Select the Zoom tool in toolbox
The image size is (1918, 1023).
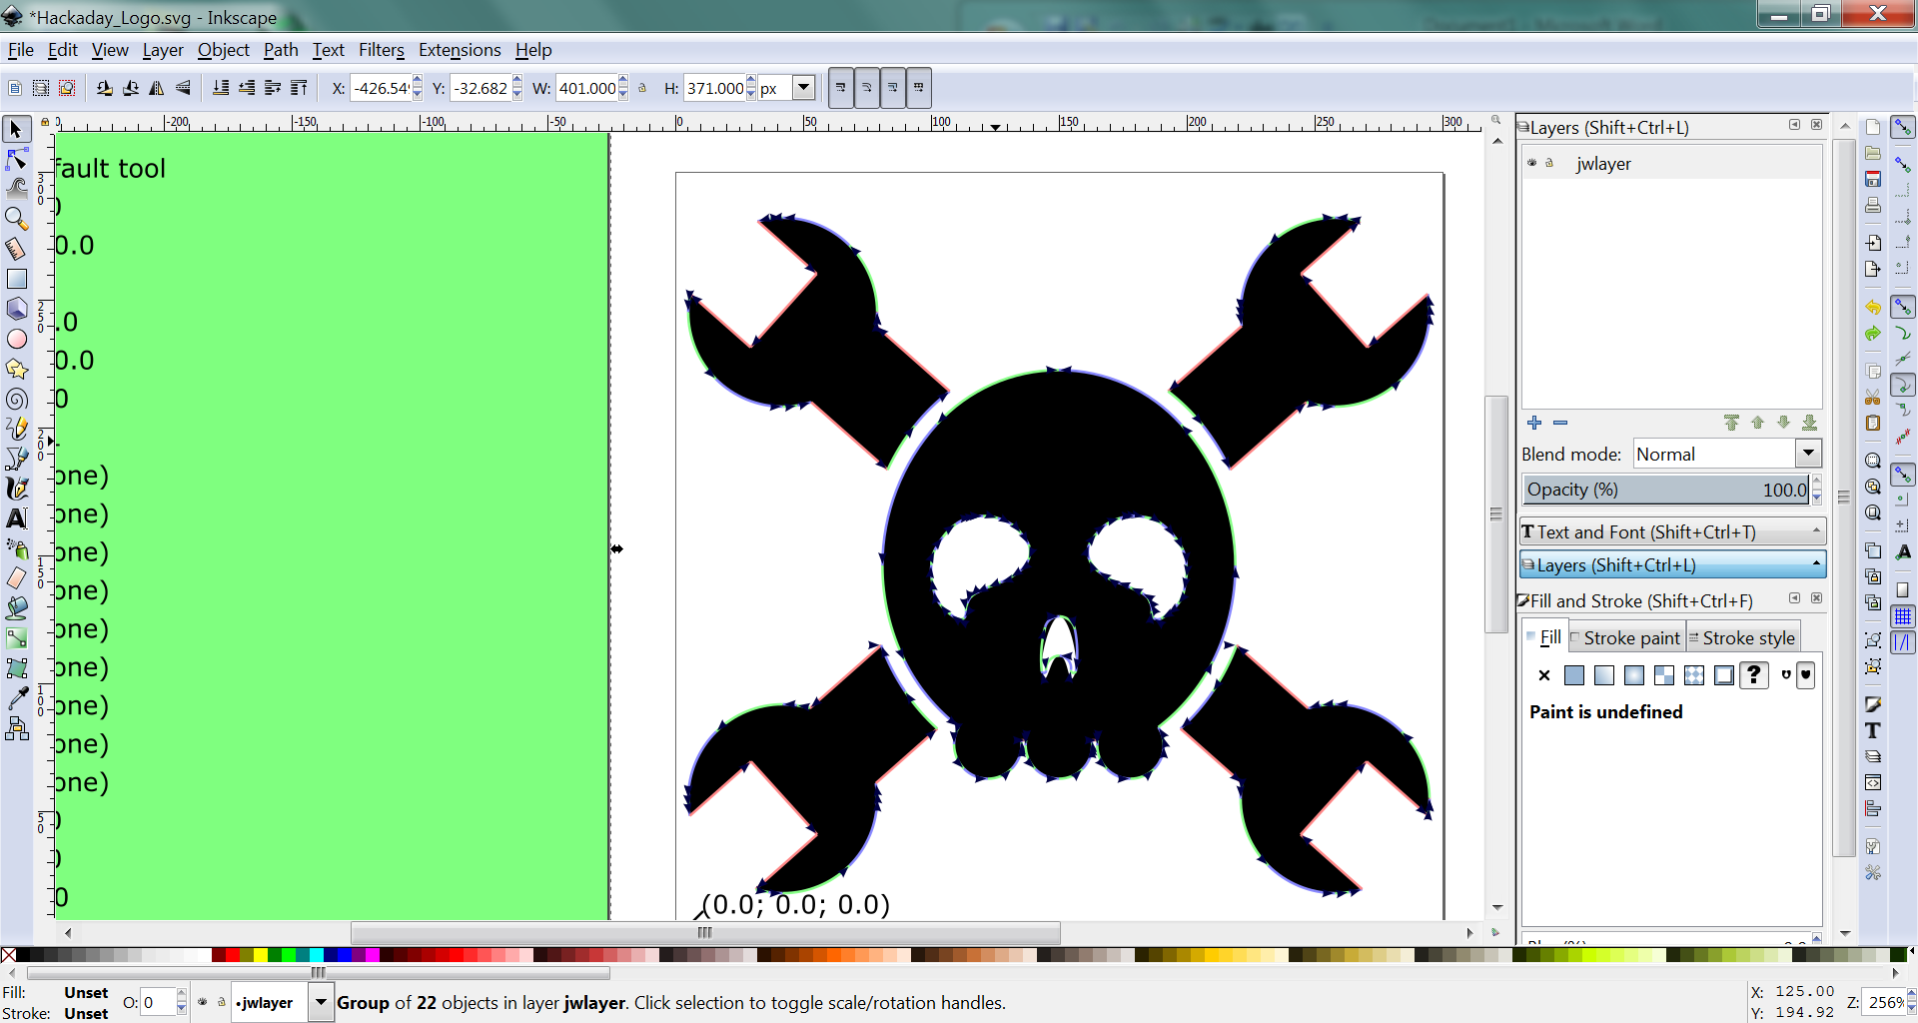tap(17, 218)
